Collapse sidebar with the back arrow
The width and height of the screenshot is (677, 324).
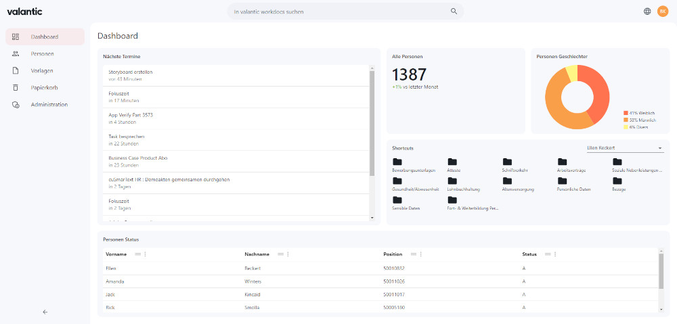(x=45, y=312)
